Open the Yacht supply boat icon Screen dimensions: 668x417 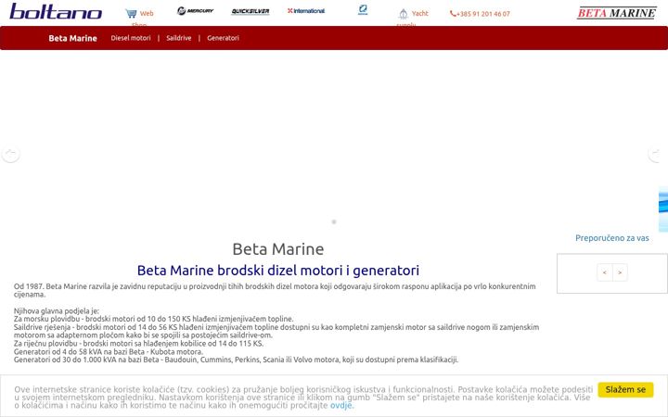(x=403, y=14)
